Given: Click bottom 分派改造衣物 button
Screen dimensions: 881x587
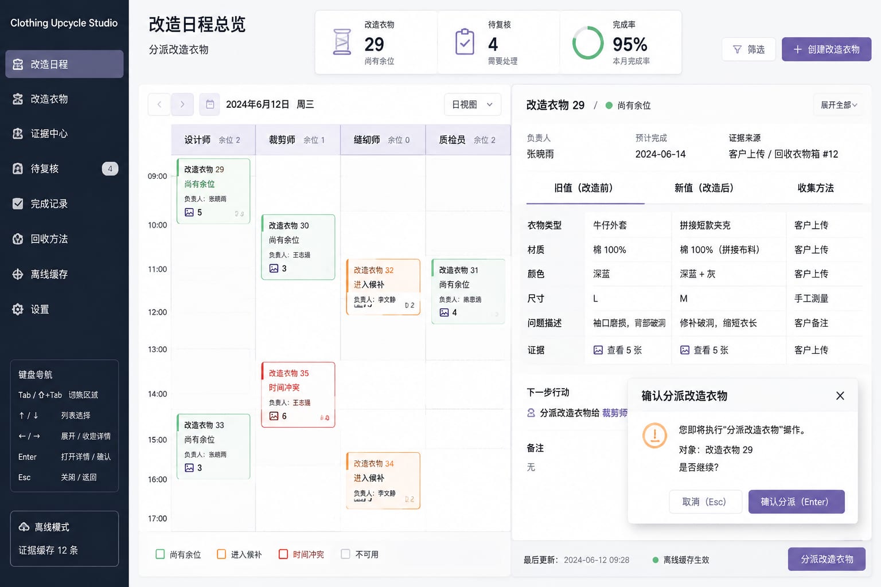Looking at the screenshot, I should pos(827,559).
